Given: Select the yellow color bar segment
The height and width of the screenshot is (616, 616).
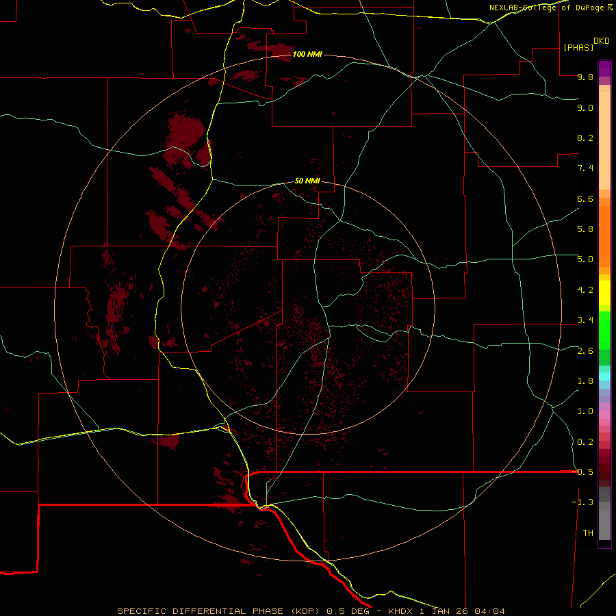Looking at the screenshot, I should 604,293.
